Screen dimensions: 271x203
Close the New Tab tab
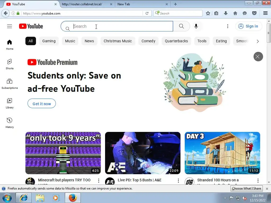click(x=167, y=4)
